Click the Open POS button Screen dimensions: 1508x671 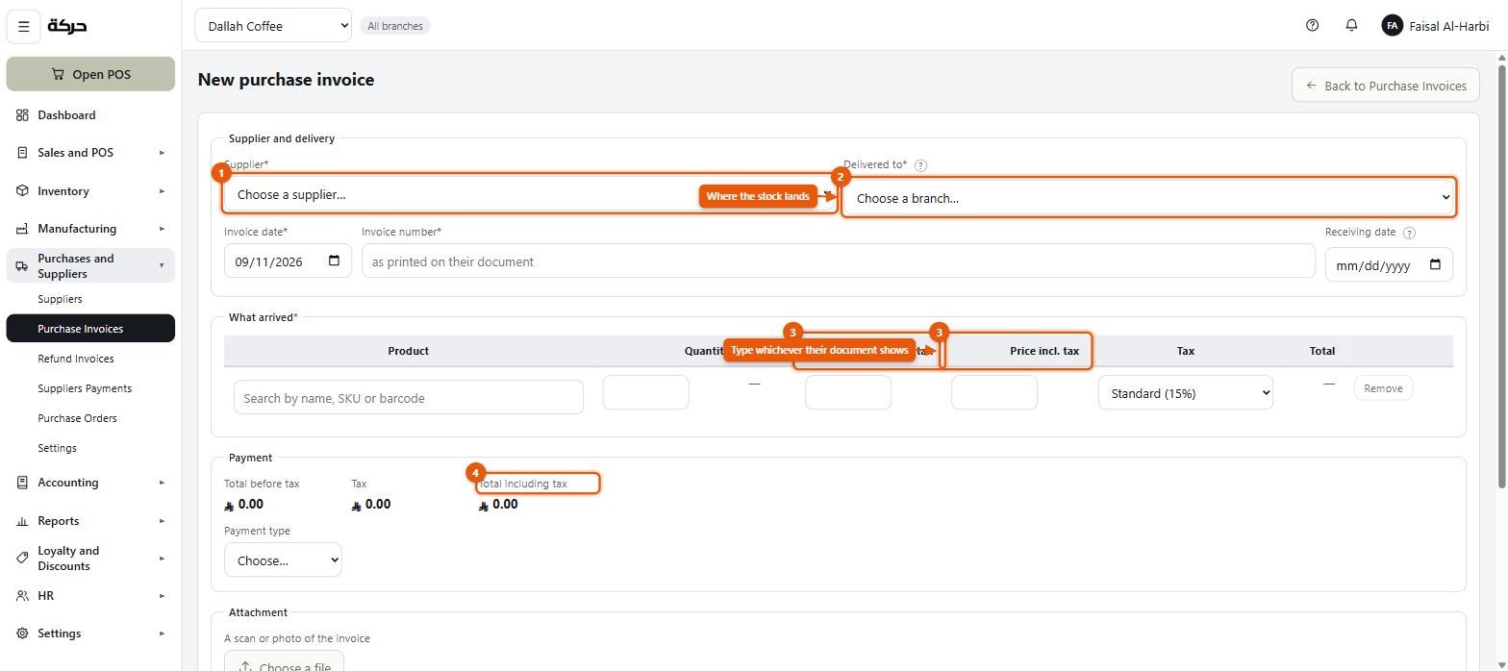click(x=90, y=74)
